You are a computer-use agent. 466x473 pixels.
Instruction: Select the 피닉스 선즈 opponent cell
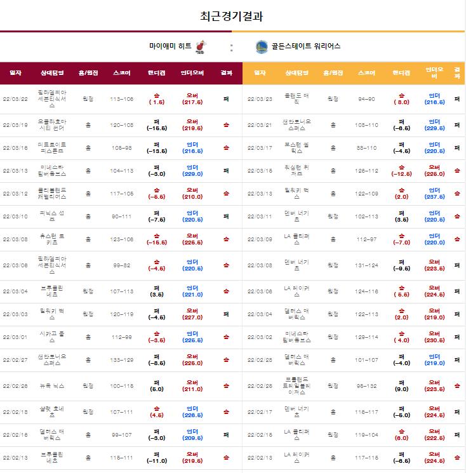[52, 217]
